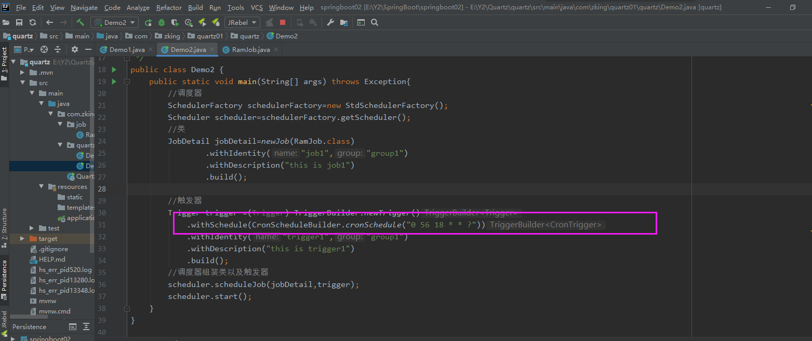Open the VCS menu
This screenshot has width=812, height=341.
tap(257, 7)
